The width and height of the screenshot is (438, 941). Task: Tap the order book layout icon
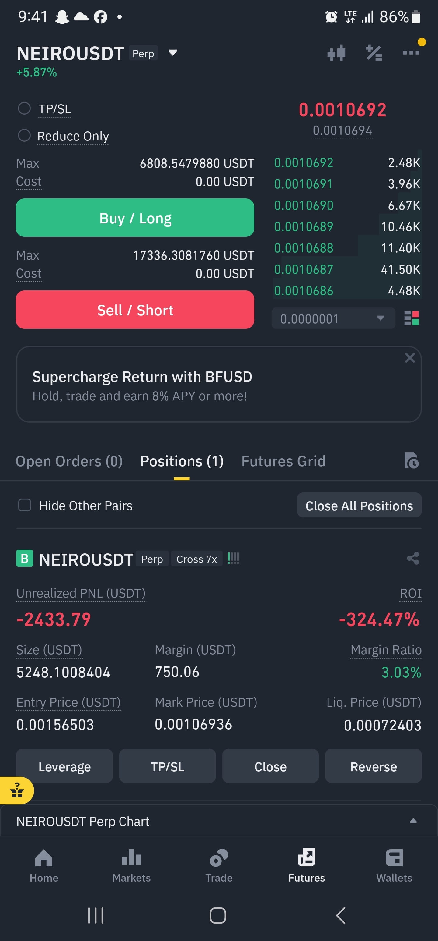point(411,318)
